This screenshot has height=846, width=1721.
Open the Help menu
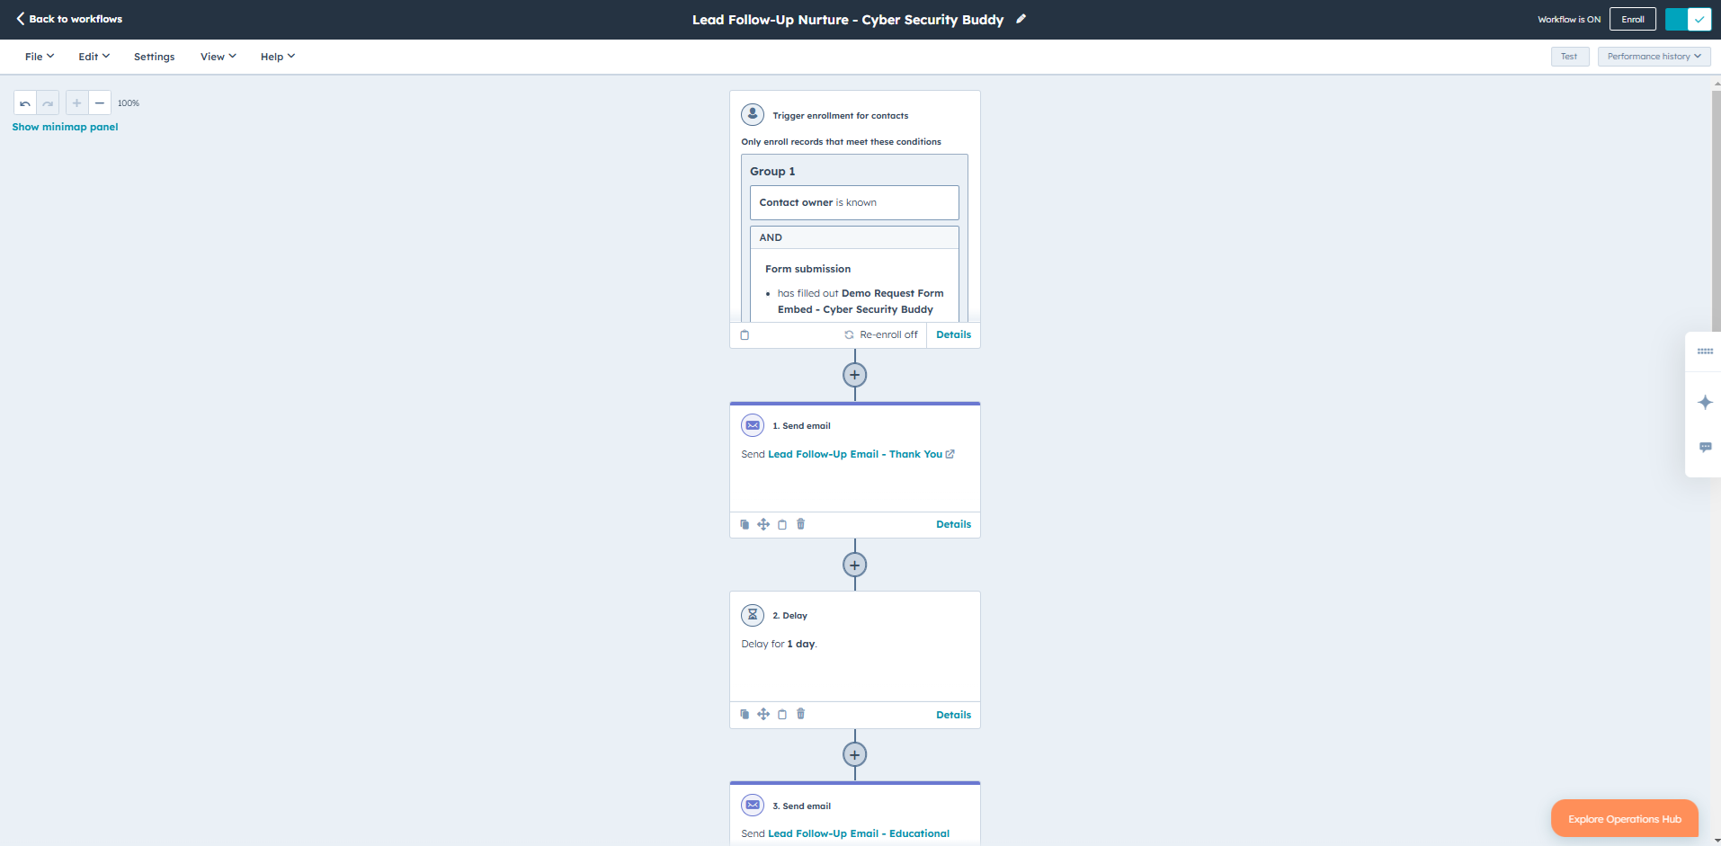(x=278, y=57)
